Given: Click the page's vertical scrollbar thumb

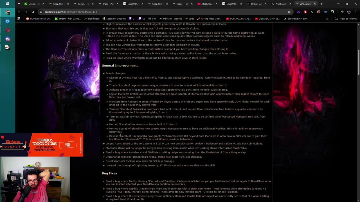Looking at the screenshot, I should tap(358, 62).
